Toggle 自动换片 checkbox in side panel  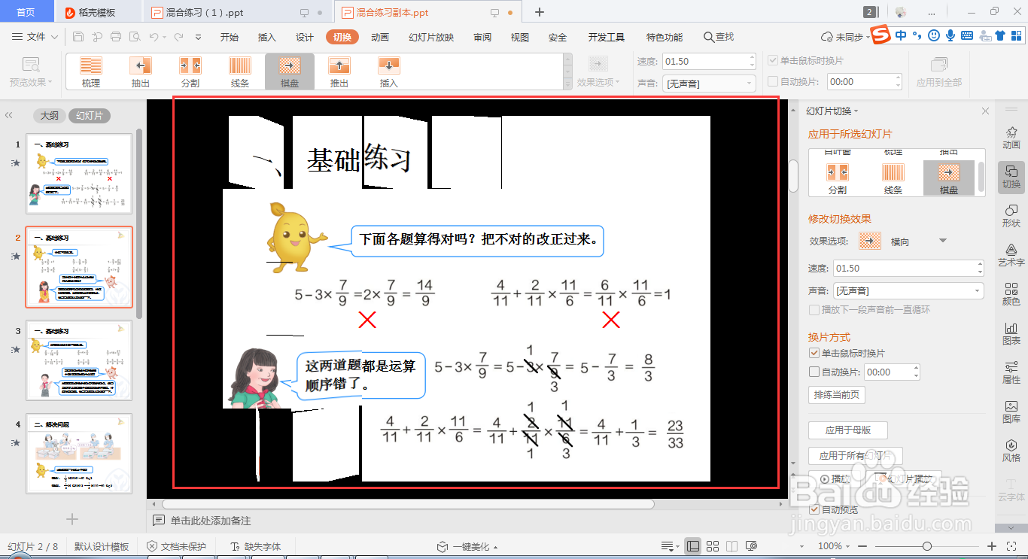click(814, 372)
